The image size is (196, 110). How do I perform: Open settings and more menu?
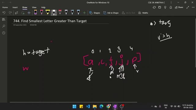tap(193, 7)
